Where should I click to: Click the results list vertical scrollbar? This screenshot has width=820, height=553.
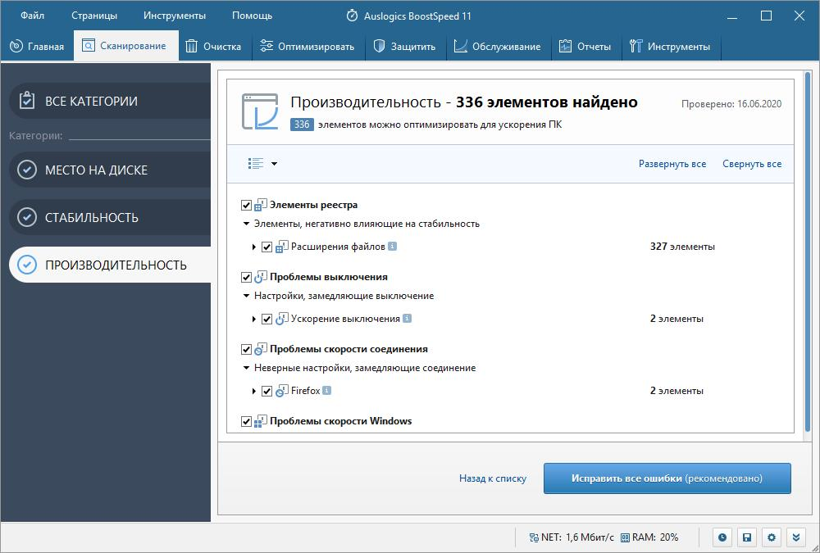pos(808,251)
